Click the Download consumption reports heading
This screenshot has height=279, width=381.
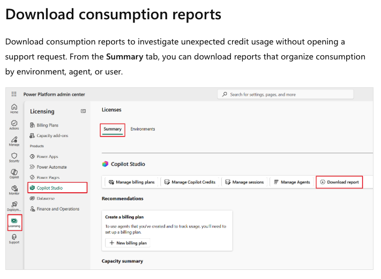pos(113,14)
